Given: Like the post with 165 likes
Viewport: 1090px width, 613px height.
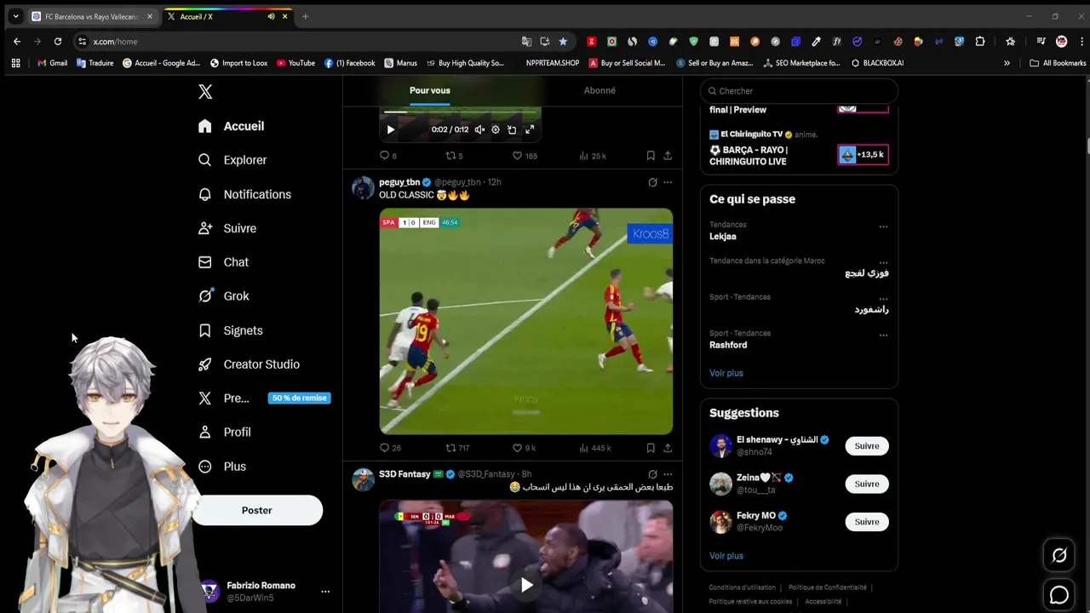Looking at the screenshot, I should click(525, 156).
